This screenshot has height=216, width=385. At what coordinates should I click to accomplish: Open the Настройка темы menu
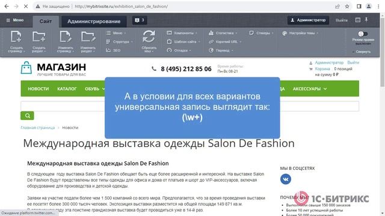(300, 33)
